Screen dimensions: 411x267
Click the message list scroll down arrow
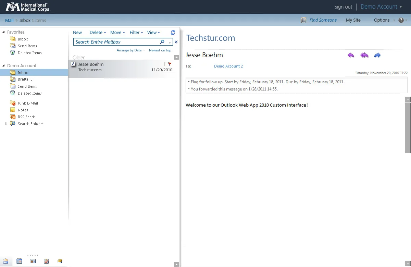point(176,264)
